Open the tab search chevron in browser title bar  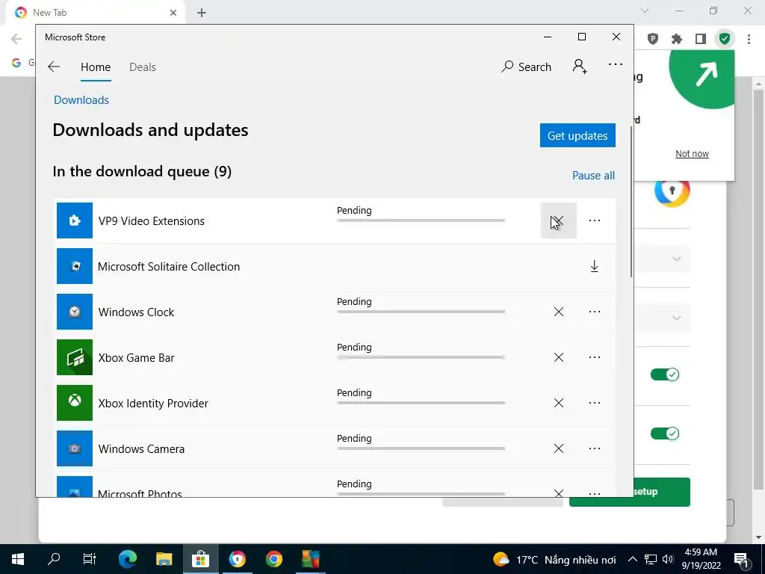tap(645, 10)
